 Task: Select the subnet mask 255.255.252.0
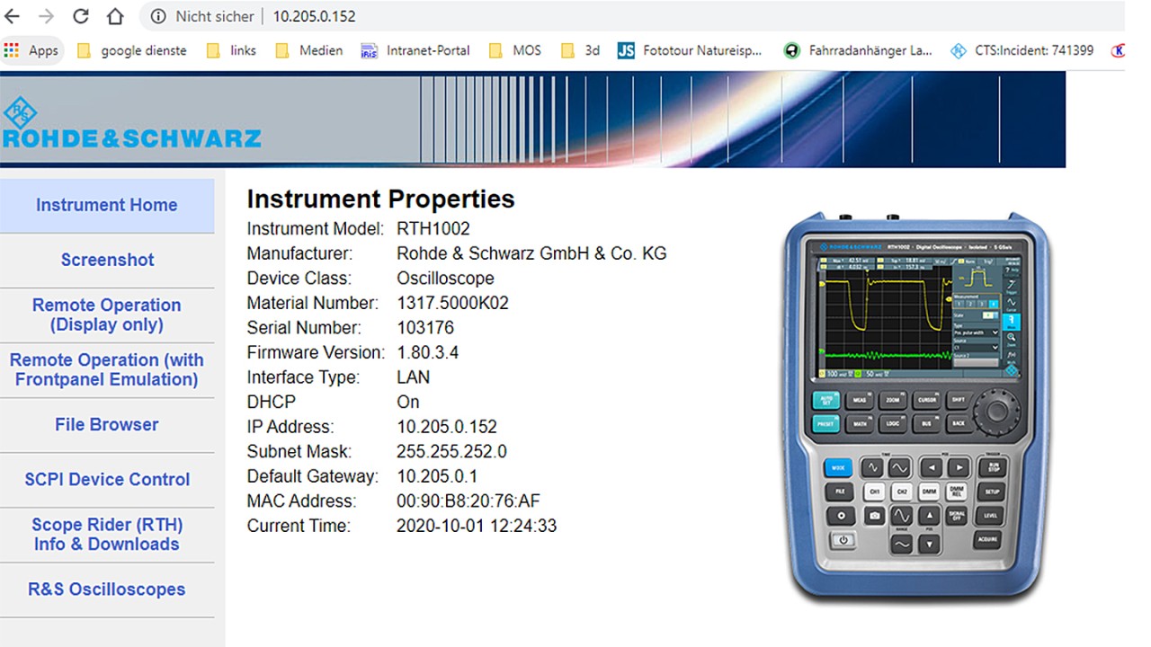[x=451, y=451]
